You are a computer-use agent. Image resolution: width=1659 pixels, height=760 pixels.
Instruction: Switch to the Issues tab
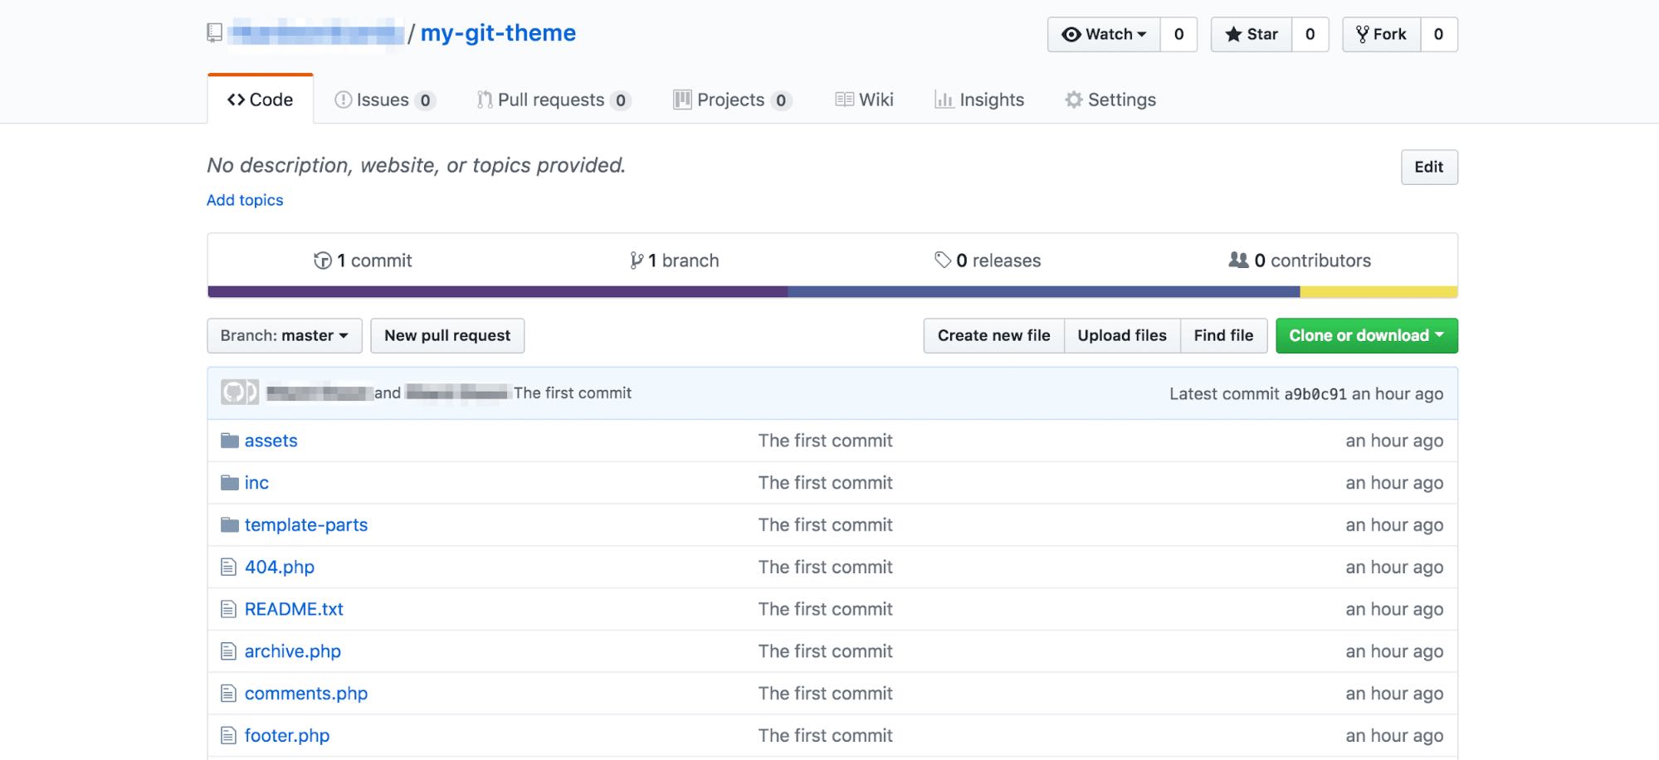(x=383, y=100)
